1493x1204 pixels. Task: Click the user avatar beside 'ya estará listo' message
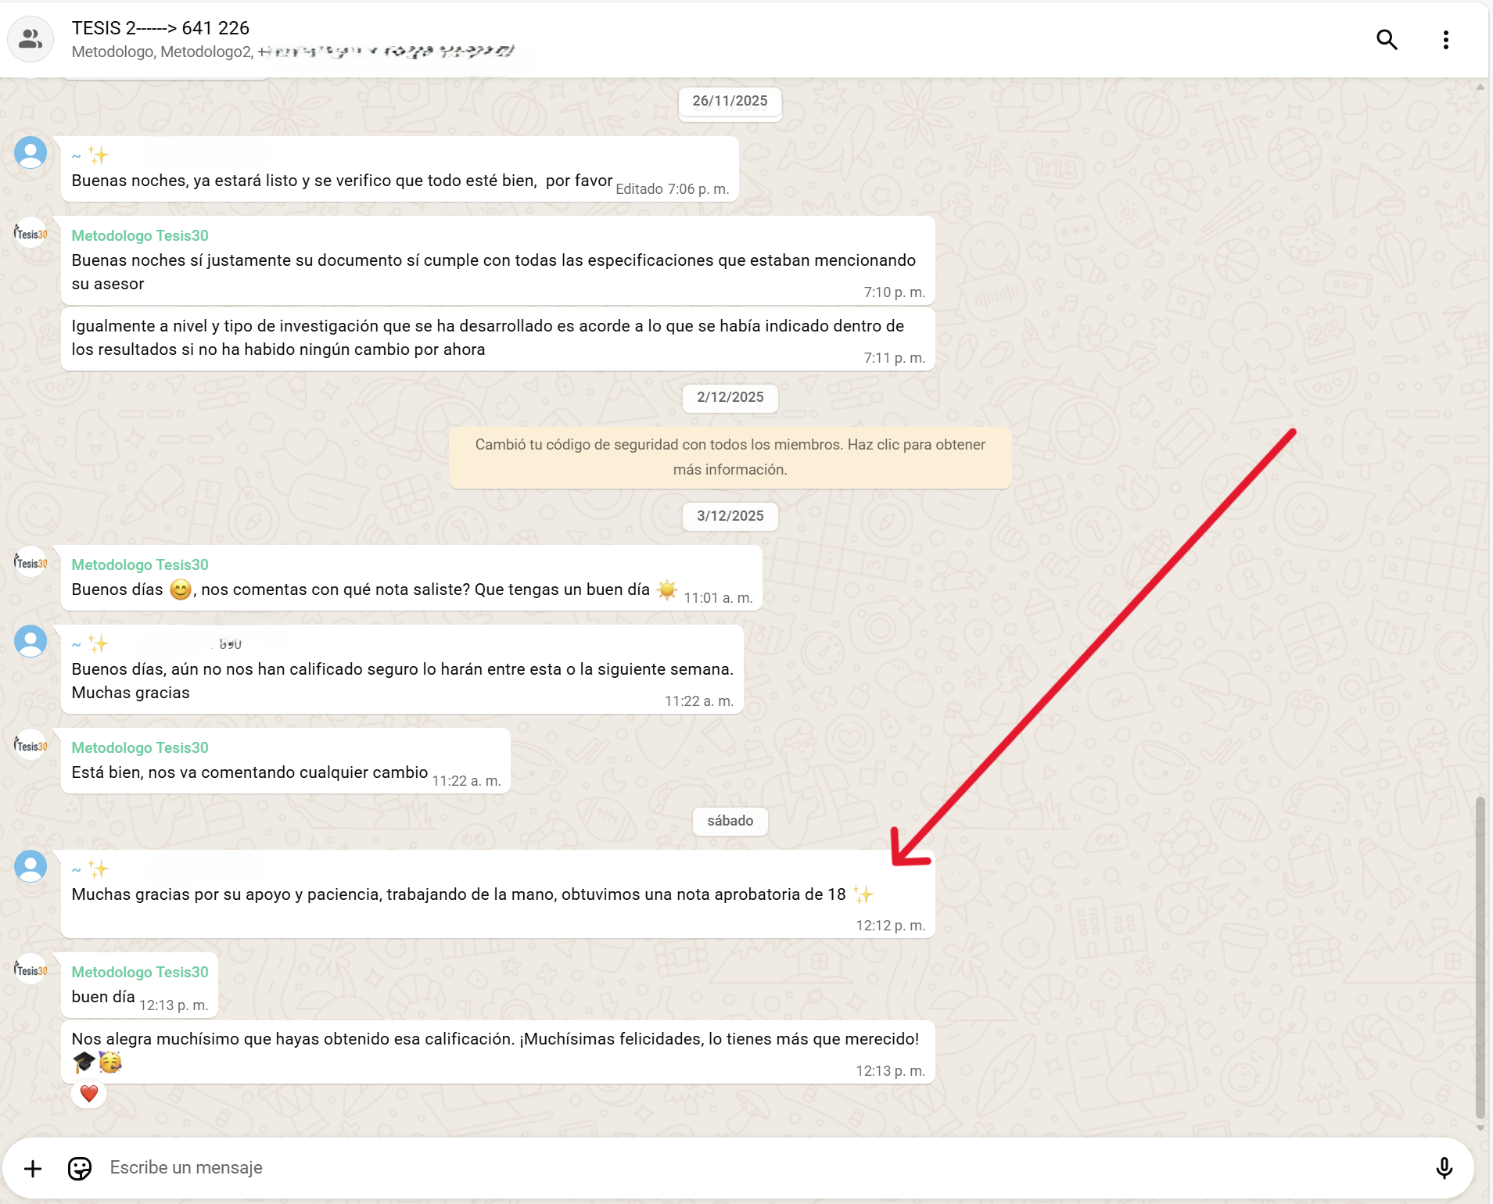click(x=31, y=152)
